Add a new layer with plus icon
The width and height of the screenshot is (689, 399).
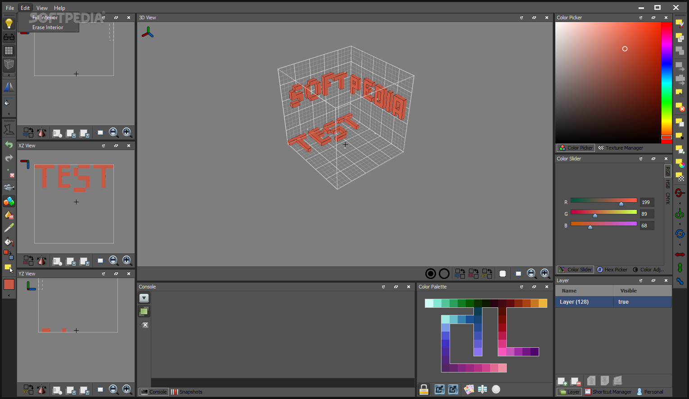[x=563, y=381]
